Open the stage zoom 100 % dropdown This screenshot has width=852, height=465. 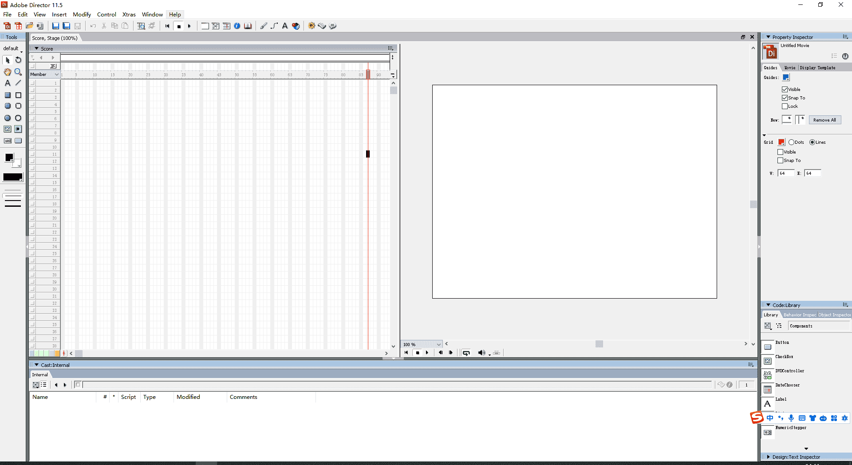point(422,344)
